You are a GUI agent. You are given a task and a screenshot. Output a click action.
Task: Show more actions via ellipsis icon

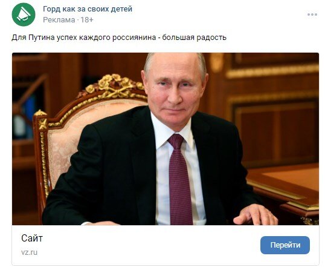[x=312, y=15]
